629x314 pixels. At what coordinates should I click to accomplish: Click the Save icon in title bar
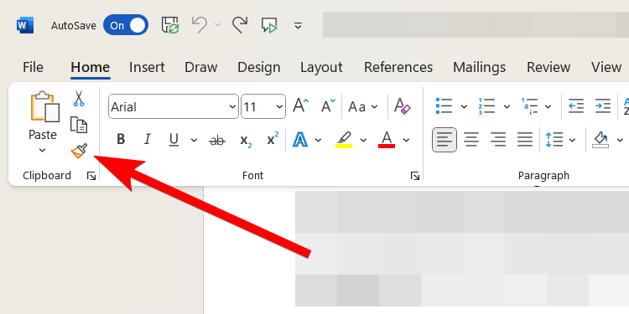pos(170,26)
